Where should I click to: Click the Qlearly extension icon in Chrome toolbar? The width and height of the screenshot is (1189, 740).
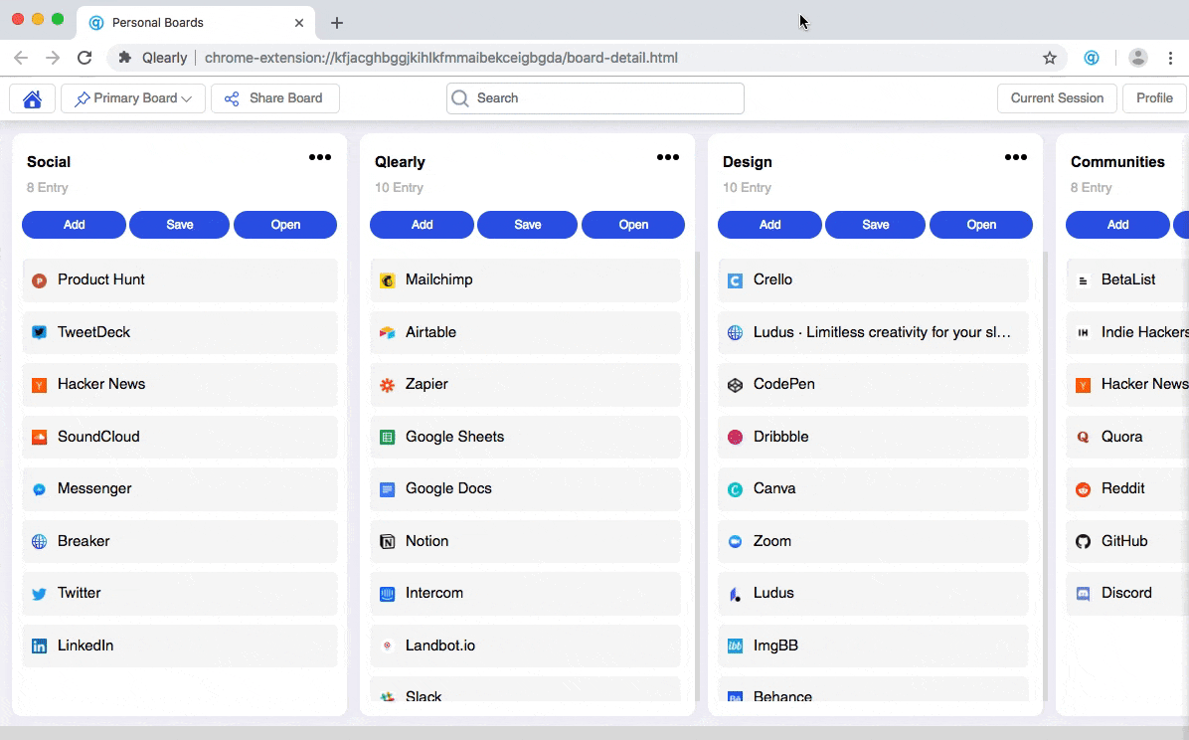[1092, 58]
